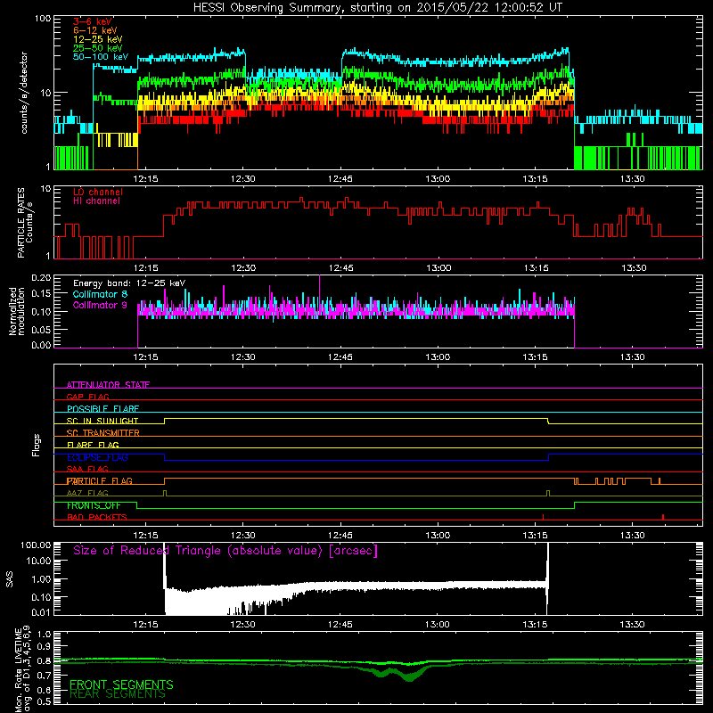The width and height of the screenshot is (713, 713).
Task: Click the HESSI Observing Summary title text
Action: [377, 8]
